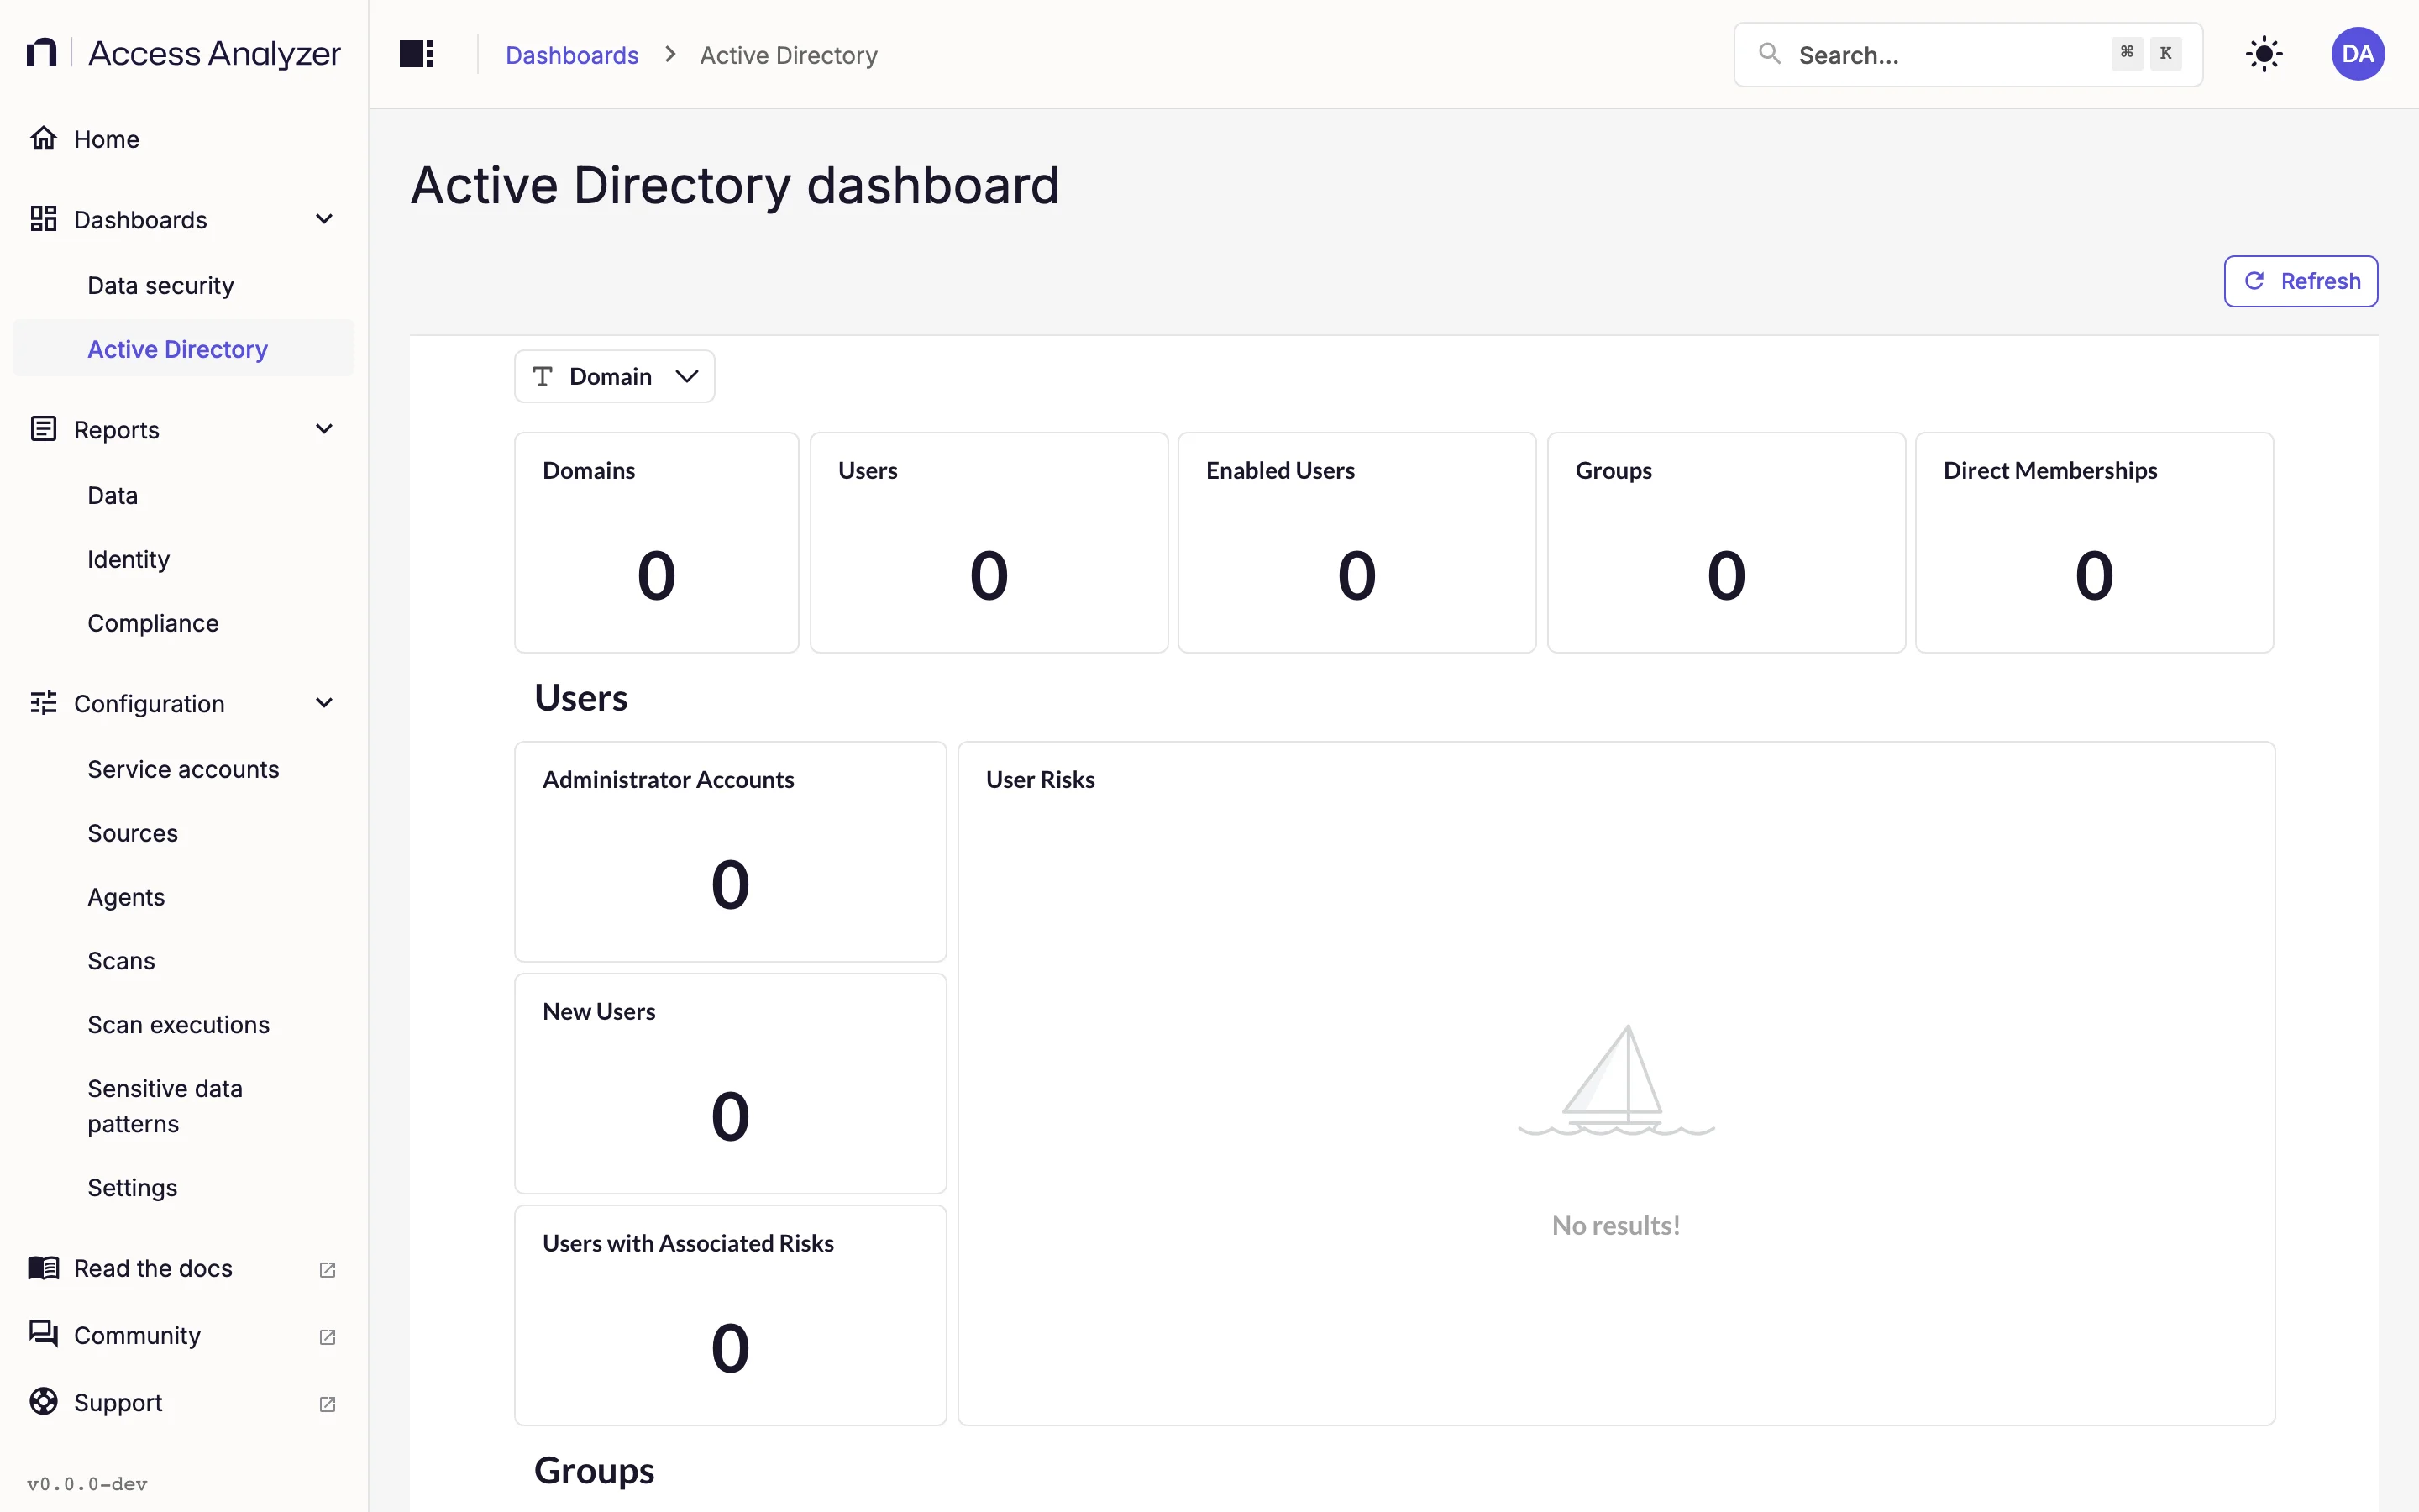The width and height of the screenshot is (2419, 1512).
Task: Switch theme with the sun icon
Action: click(x=2264, y=54)
